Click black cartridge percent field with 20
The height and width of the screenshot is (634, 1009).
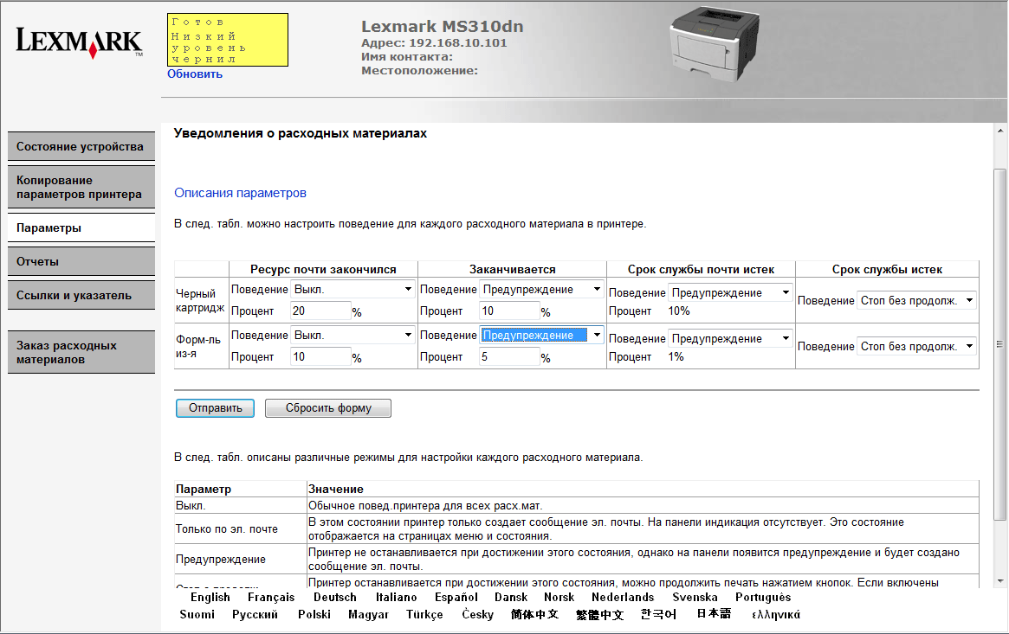click(x=320, y=311)
